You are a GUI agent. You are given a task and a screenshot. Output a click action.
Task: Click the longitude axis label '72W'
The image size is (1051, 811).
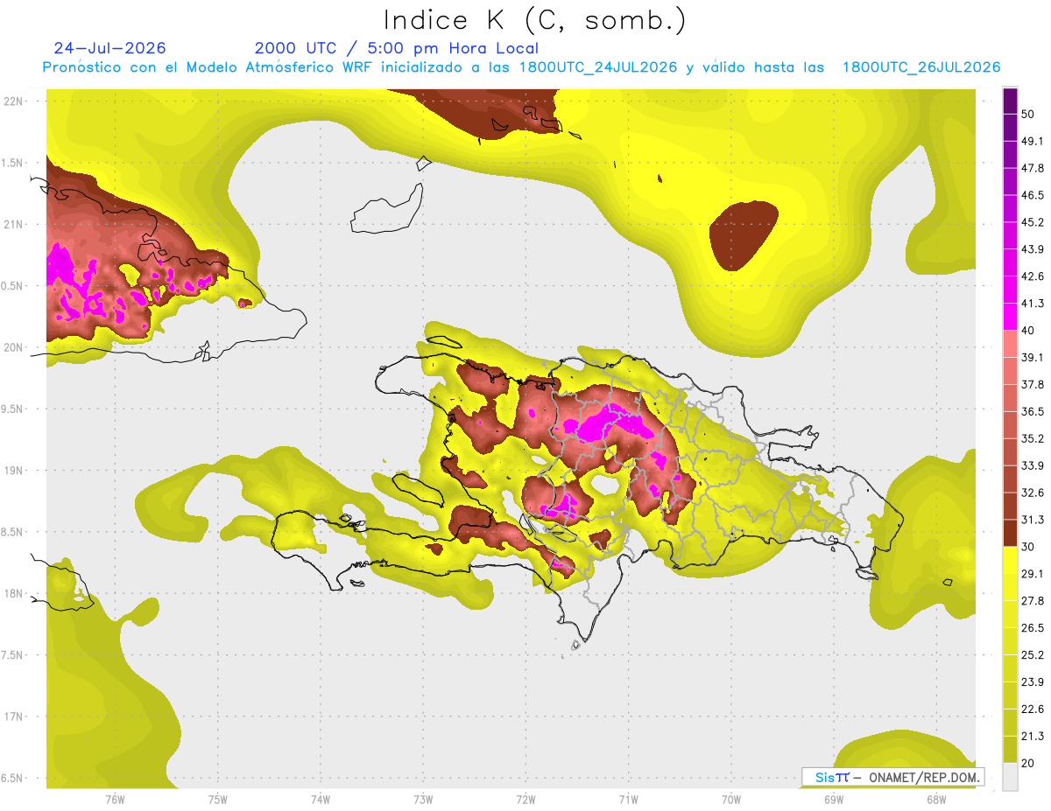pyautogui.click(x=525, y=799)
